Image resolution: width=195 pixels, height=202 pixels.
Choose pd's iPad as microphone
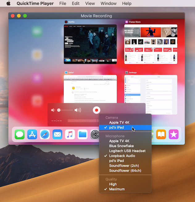[x=125, y=161]
